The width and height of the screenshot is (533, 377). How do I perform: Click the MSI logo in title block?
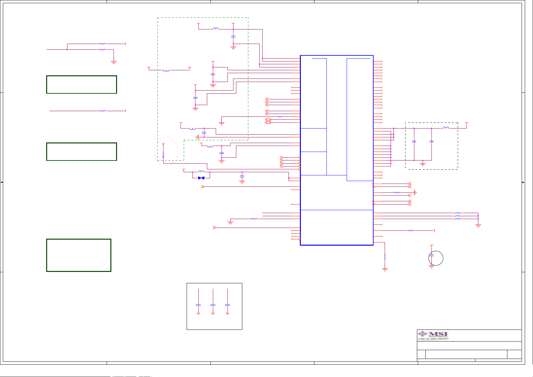pos(433,335)
